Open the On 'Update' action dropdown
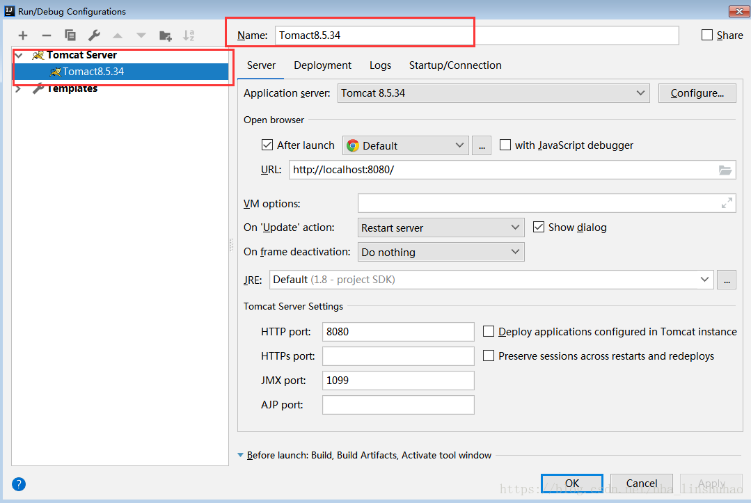Screen dimensions: 751x503 [x=441, y=227]
